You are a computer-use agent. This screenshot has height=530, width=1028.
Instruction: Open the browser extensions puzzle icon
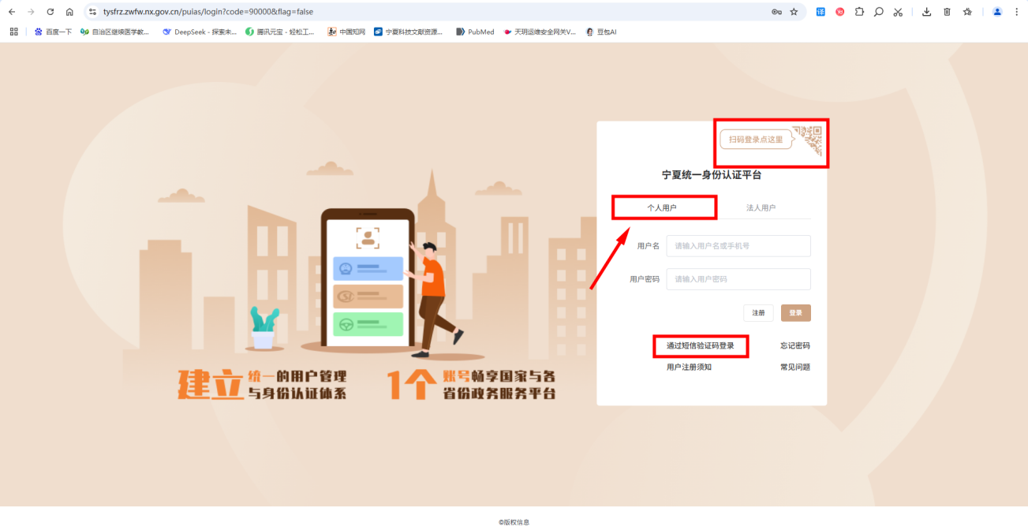[x=859, y=12]
